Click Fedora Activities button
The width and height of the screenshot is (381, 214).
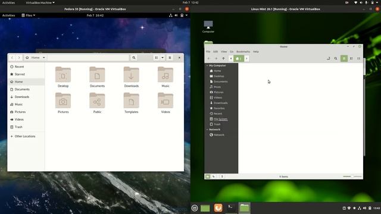coord(8,15)
